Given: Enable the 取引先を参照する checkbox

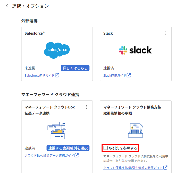Looking at the screenshot, I should [106, 148].
